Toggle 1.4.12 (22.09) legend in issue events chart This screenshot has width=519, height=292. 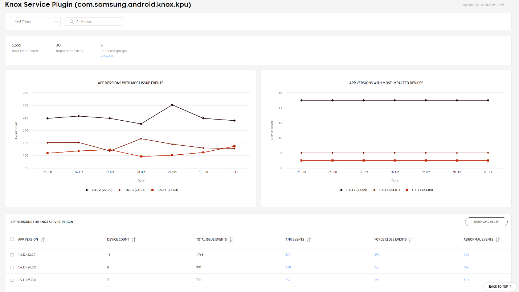pos(99,190)
